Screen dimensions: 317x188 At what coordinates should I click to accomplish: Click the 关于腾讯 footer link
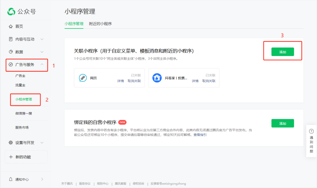coord(67,184)
